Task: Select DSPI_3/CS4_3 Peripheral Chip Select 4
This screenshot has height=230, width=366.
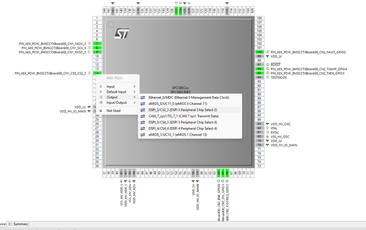Action: [x=190, y=122]
